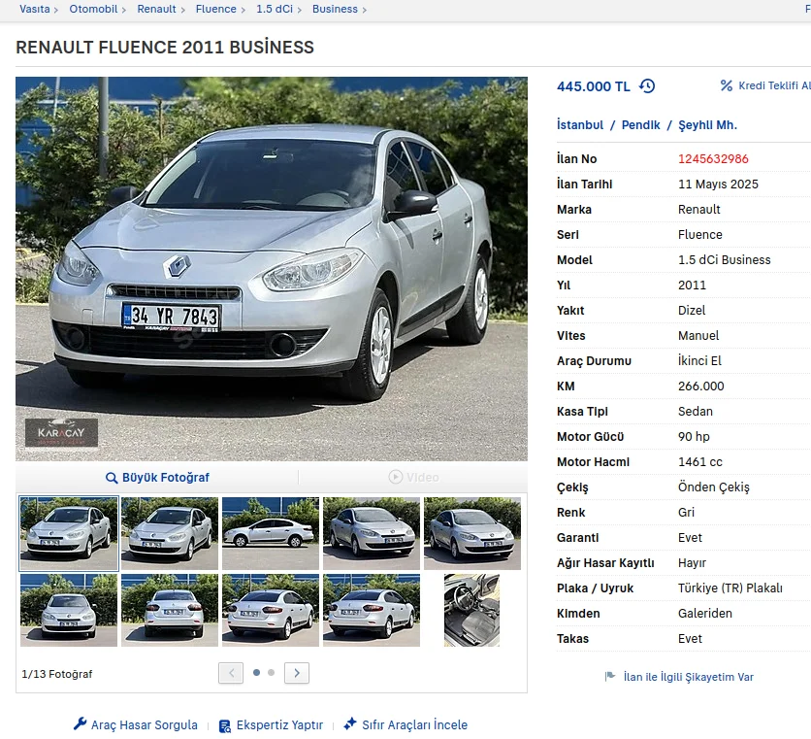Click Ekspertiz Yaptır link
The width and height of the screenshot is (811, 739).
click(x=279, y=724)
